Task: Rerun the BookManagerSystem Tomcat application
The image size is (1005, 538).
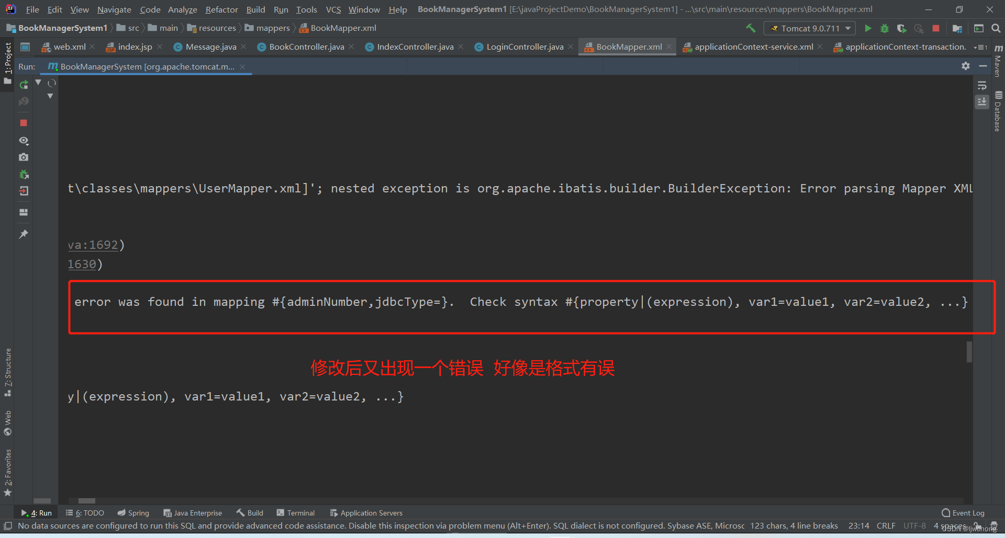Action: (x=24, y=84)
